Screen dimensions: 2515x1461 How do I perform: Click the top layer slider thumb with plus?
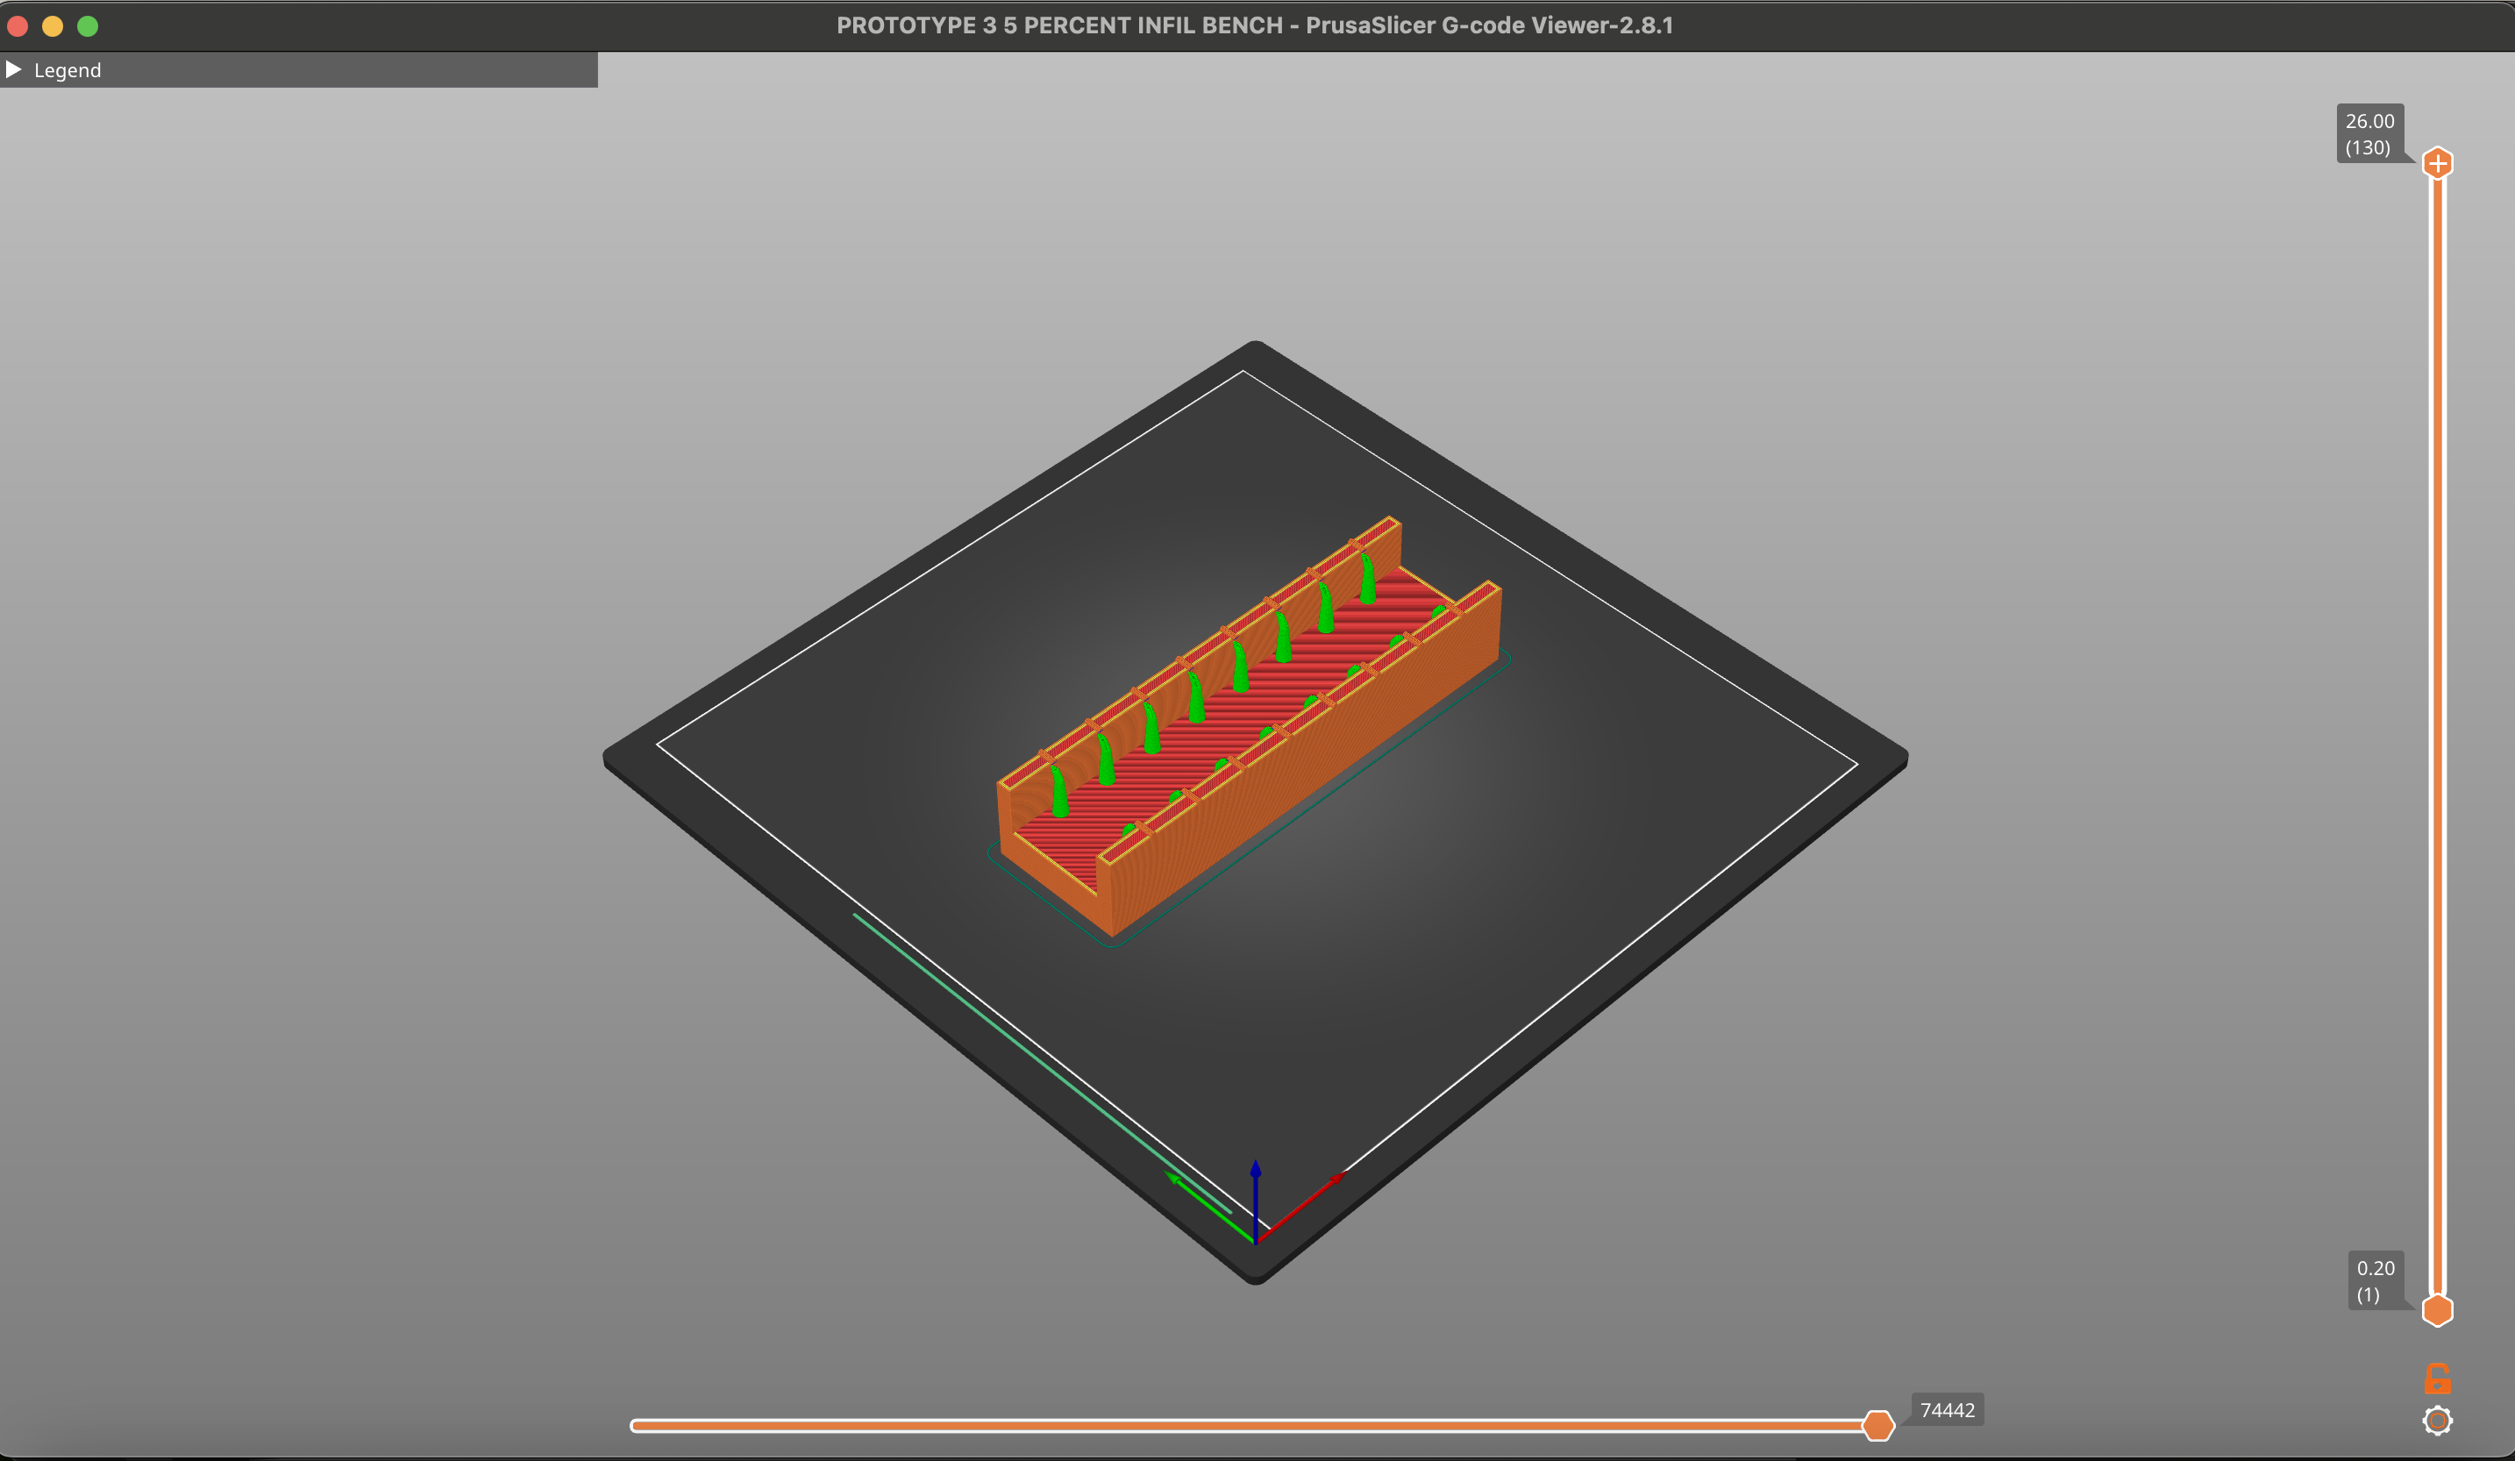coord(2437,162)
